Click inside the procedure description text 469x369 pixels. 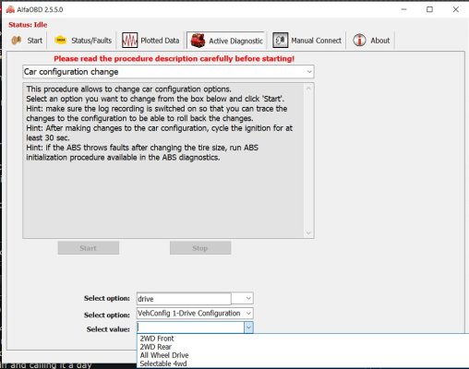[163, 161]
